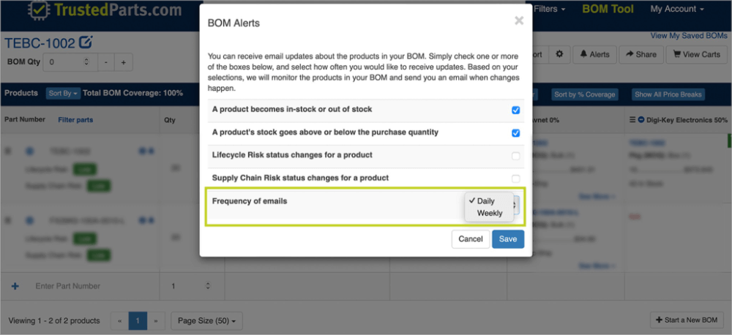
Task: Open the Sort By dropdown
Action: [x=61, y=94]
